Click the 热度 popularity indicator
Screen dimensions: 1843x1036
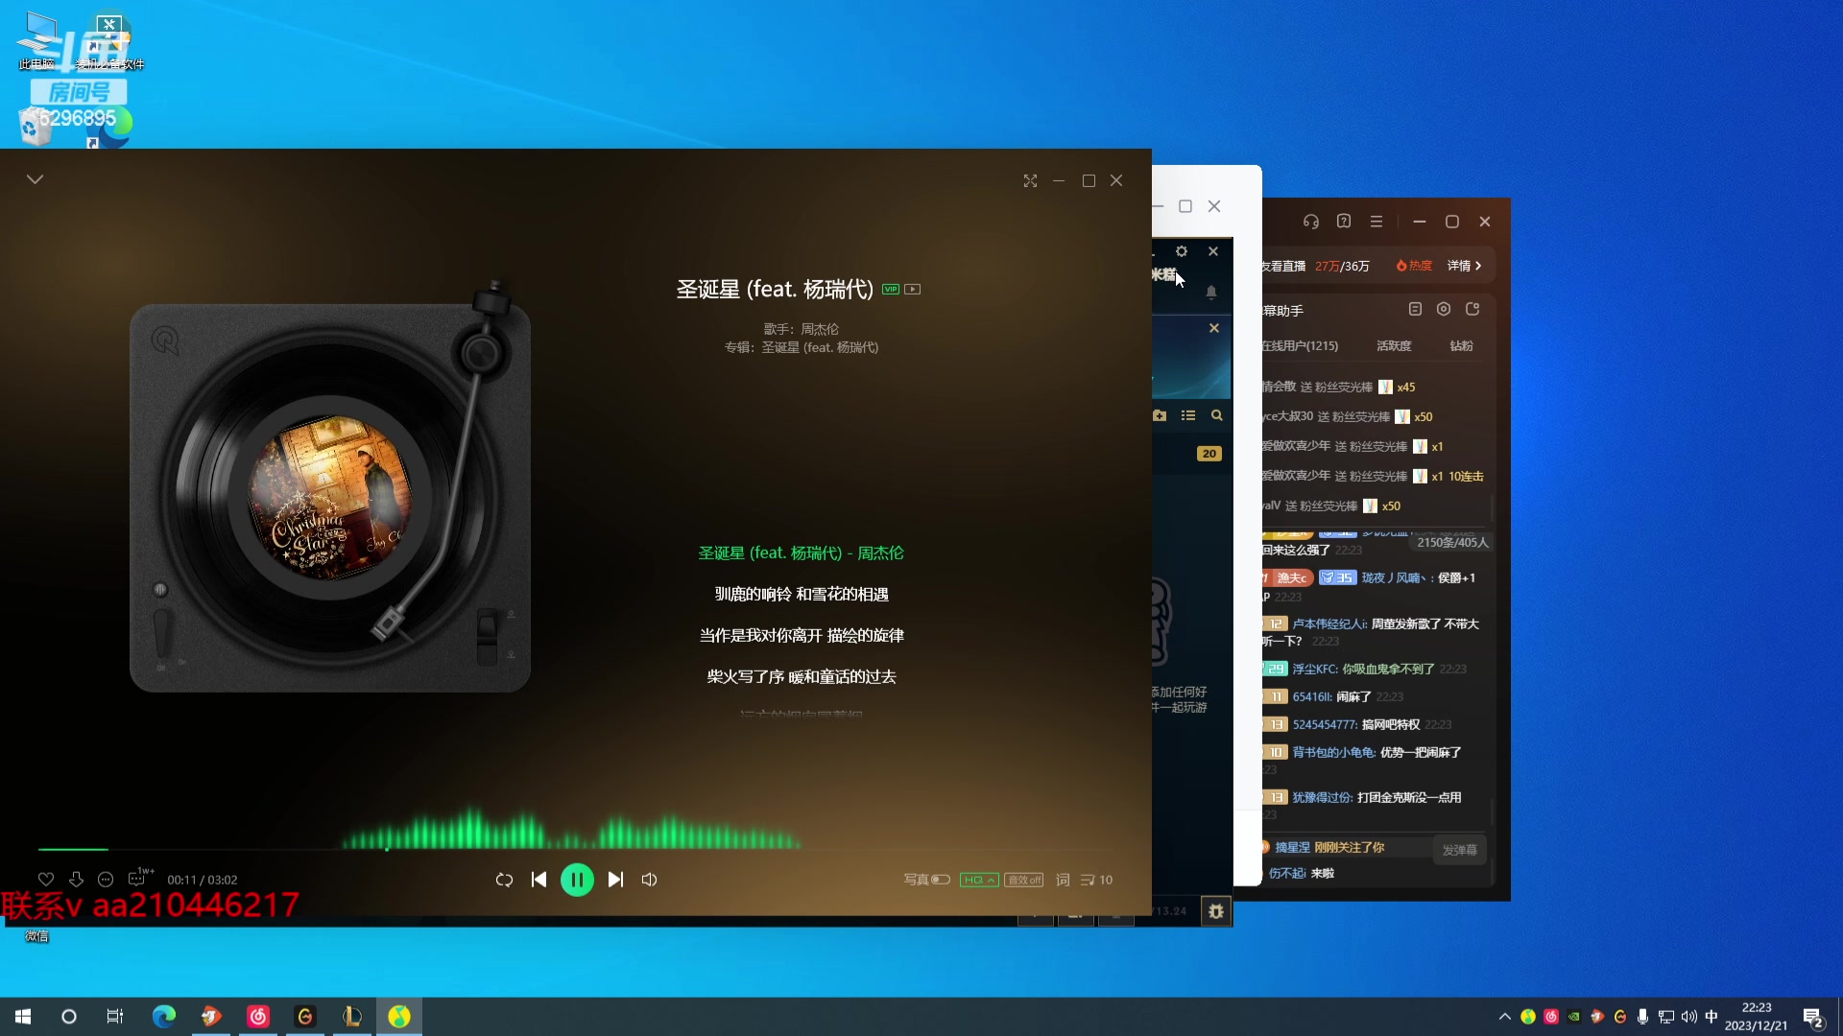[x=1414, y=266]
